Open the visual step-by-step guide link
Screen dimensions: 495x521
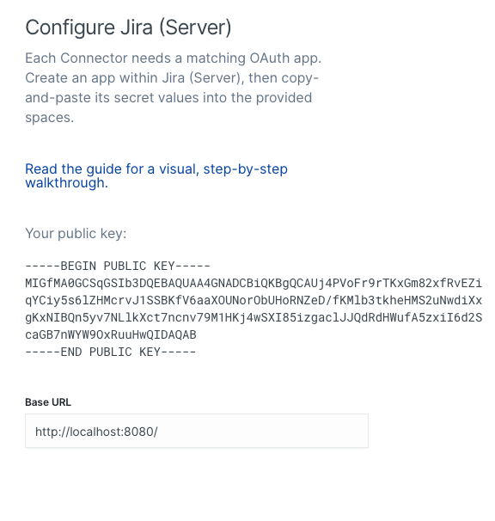tap(156, 175)
